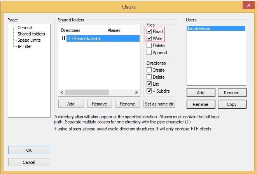Uncheck the Write file permission
The image size is (257, 174).
(149, 39)
